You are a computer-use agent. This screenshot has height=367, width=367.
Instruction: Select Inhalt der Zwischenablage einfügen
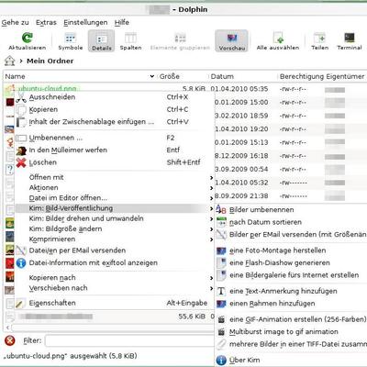(115, 122)
